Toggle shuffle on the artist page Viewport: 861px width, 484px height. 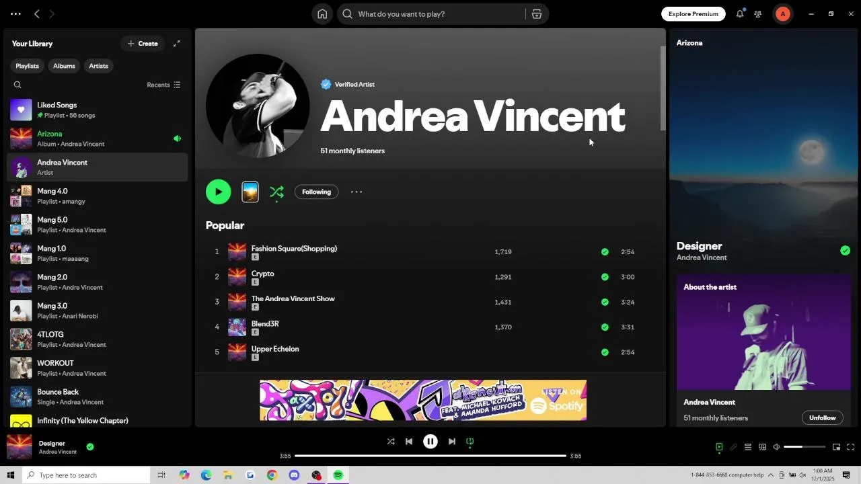tap(276, 192)
